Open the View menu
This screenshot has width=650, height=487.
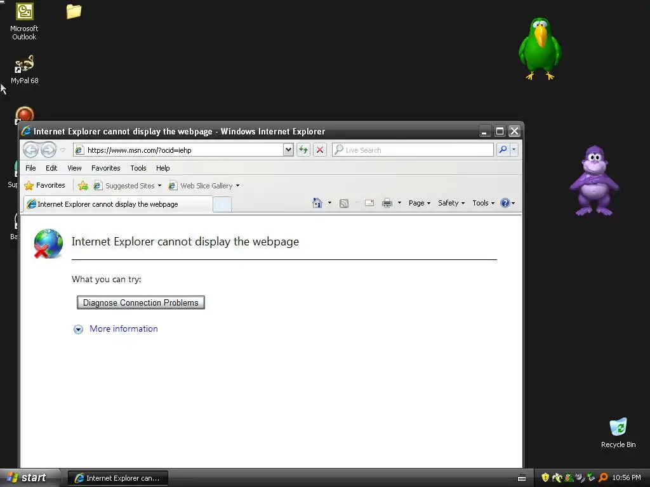coord(75,168)
